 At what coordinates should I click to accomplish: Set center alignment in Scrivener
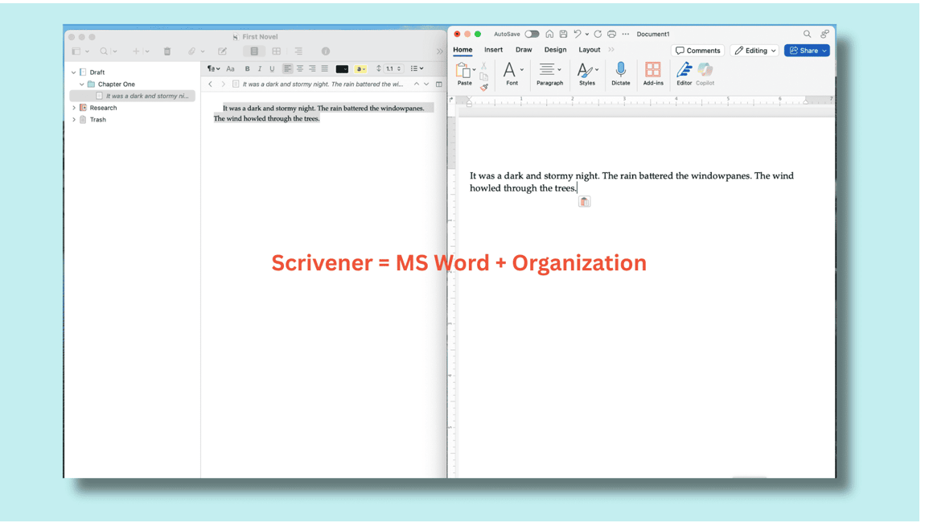[x=300, y=69]
